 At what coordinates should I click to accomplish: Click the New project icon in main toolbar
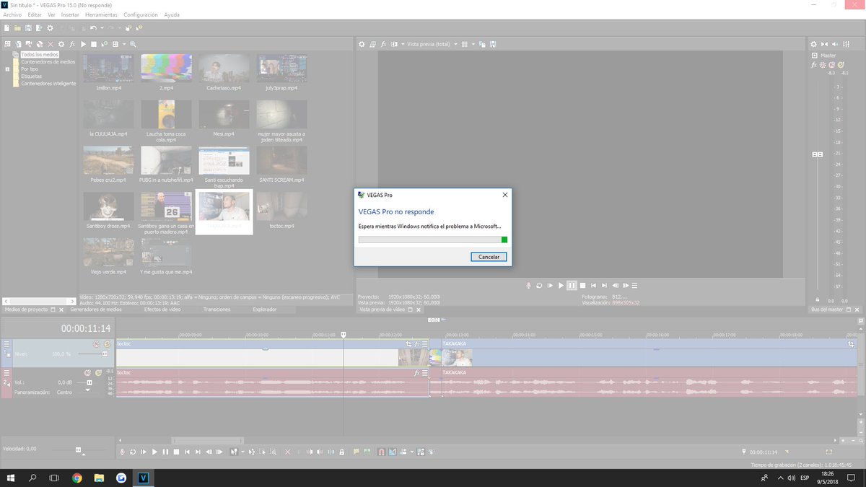tap(6, 28)
